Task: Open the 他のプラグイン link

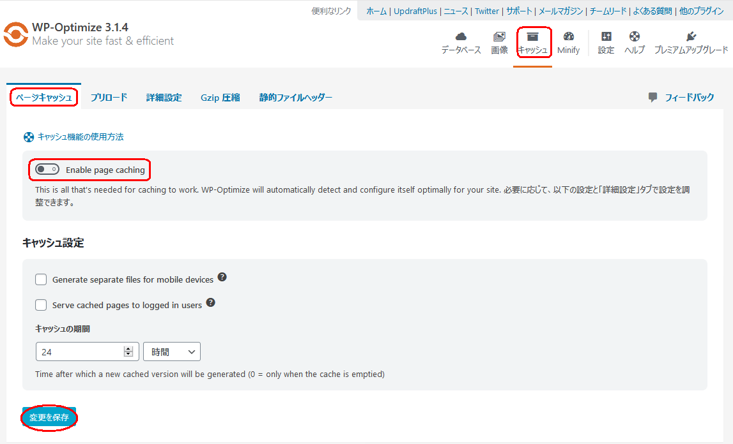Action: (701, 11)
